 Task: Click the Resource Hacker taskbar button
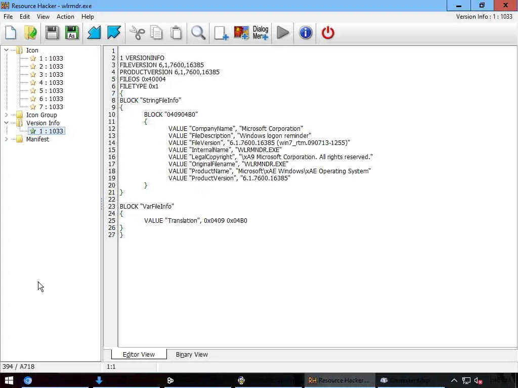(x=339, y=380)
